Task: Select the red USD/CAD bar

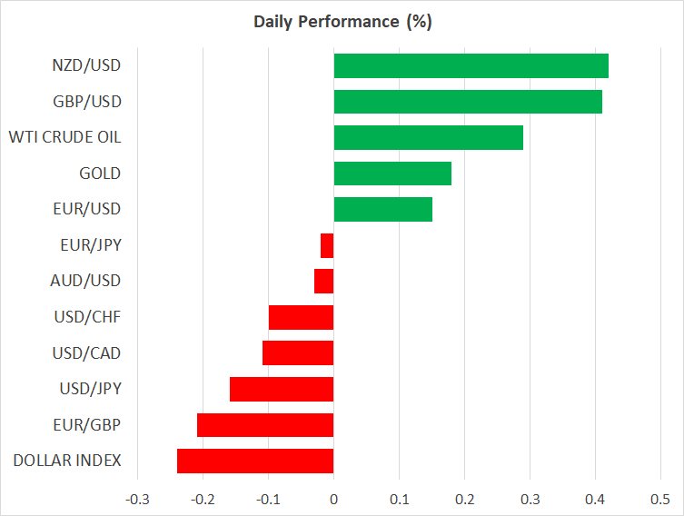Action: 298,352
